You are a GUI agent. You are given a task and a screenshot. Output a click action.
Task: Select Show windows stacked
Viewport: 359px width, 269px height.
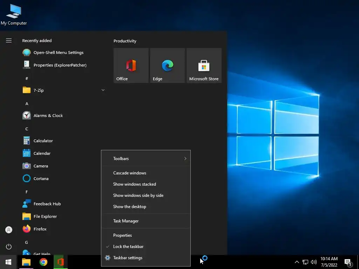[146, 184]
